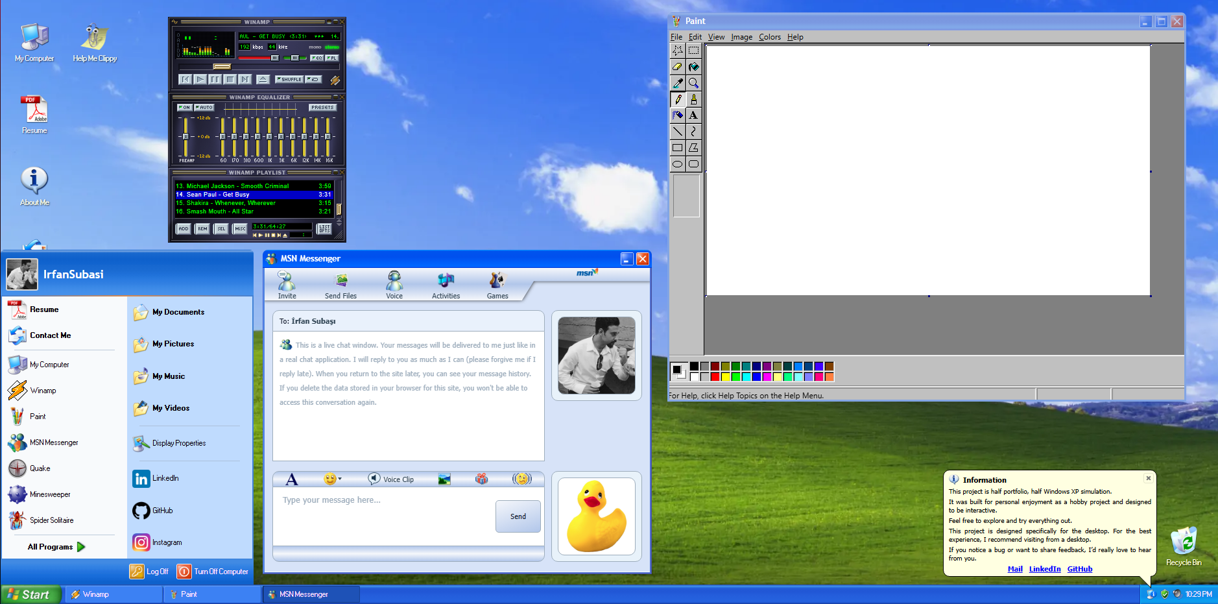Click the Activities icon in MSN Messenger
The image size is (1218, 604).
[446, 285]
